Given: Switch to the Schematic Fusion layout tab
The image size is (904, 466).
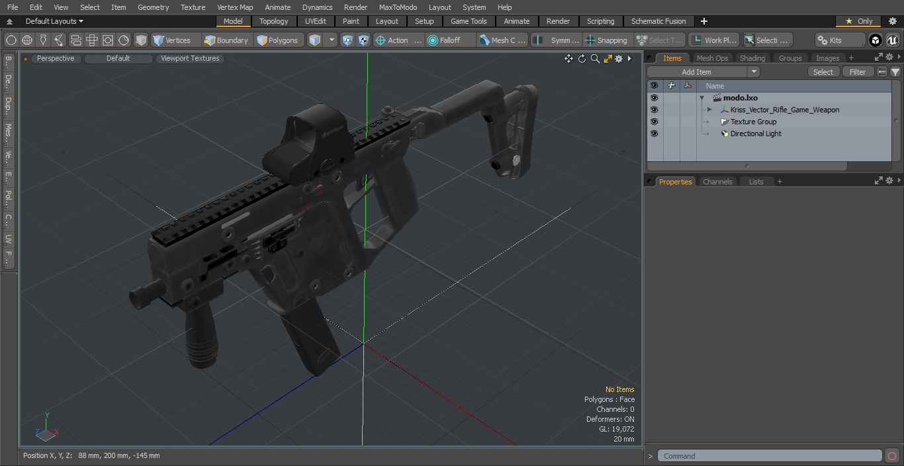Looking at the screenshot, I should coord(658,21).
